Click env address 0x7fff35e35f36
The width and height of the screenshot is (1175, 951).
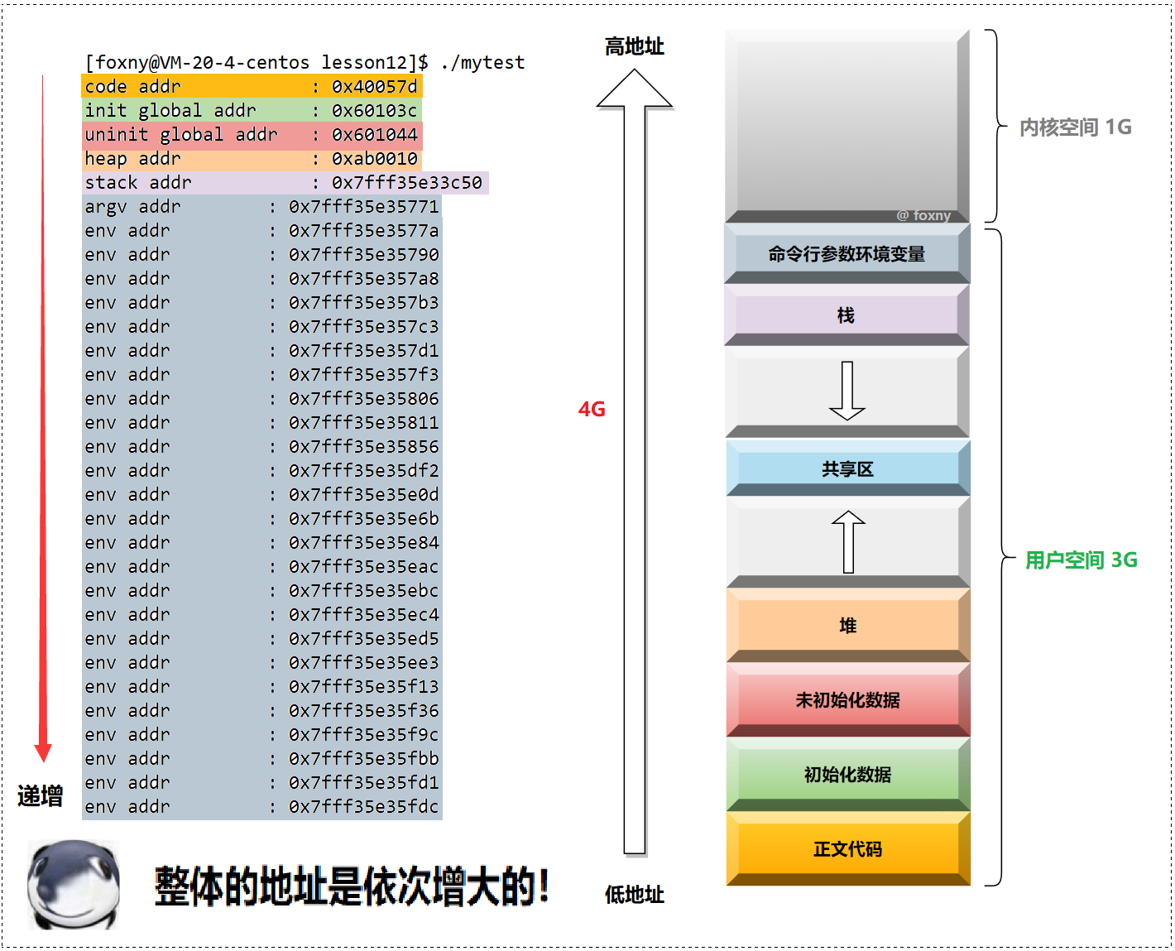point(364,710)
